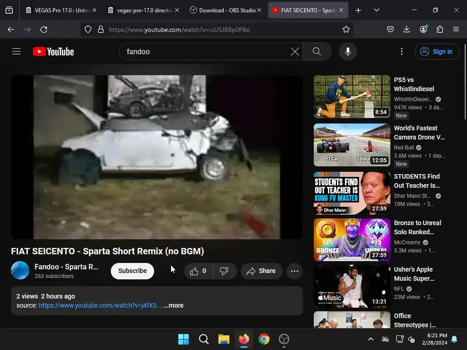Screen dimensions: 467x350
Task: Click the forward navigation arrow
Action: coord(27,30)
